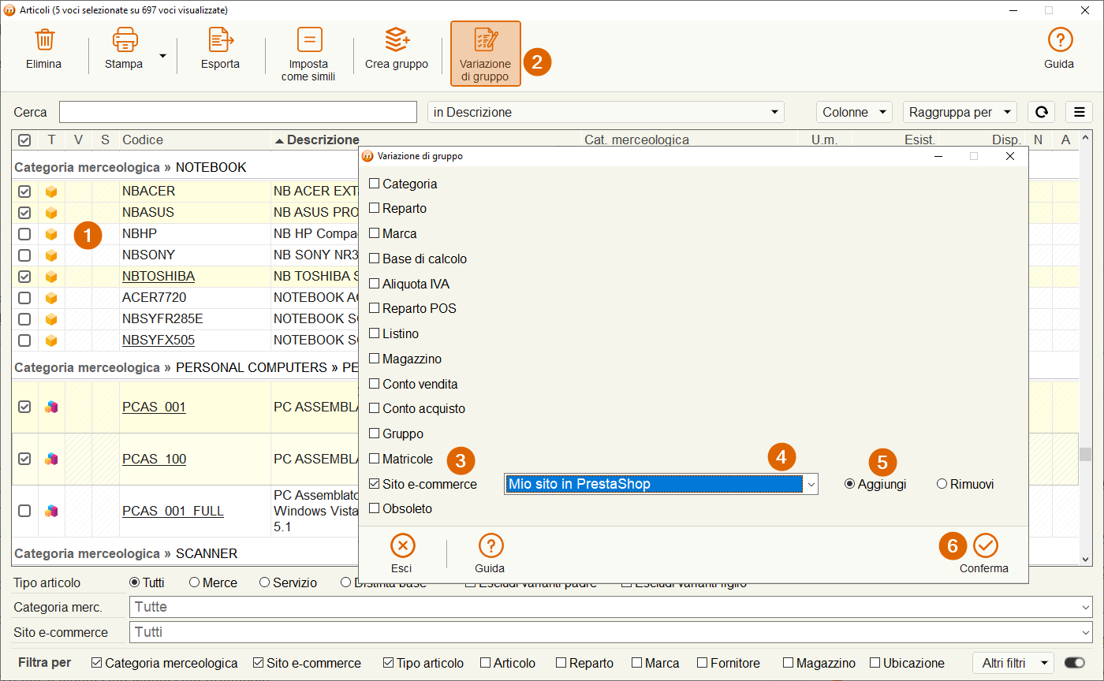
Task: Click the Elimina trash icon
Action: [44, 39]
